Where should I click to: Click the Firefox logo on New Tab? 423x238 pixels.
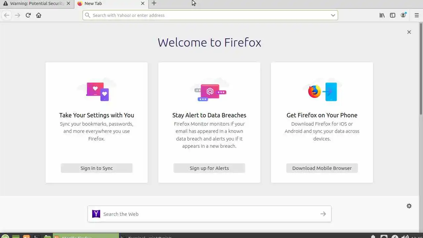pyautogui.click(x=80, y=3)
